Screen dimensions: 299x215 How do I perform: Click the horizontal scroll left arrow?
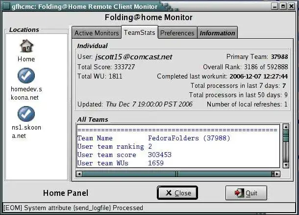[79, 174]
